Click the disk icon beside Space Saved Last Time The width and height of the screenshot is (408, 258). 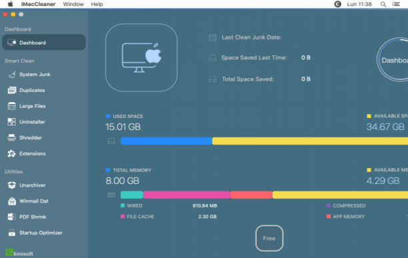click(x=213, y=58)
